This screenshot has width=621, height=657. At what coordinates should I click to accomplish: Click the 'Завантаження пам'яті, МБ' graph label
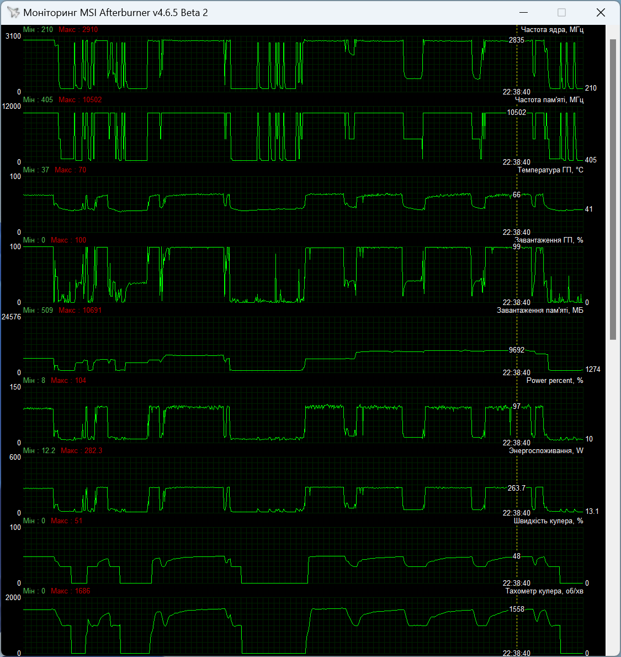pos(540,311)
